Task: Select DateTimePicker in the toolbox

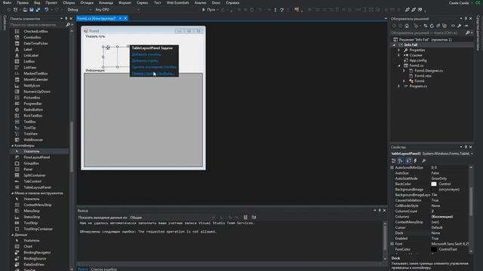Action: click(x=35, y=44)
